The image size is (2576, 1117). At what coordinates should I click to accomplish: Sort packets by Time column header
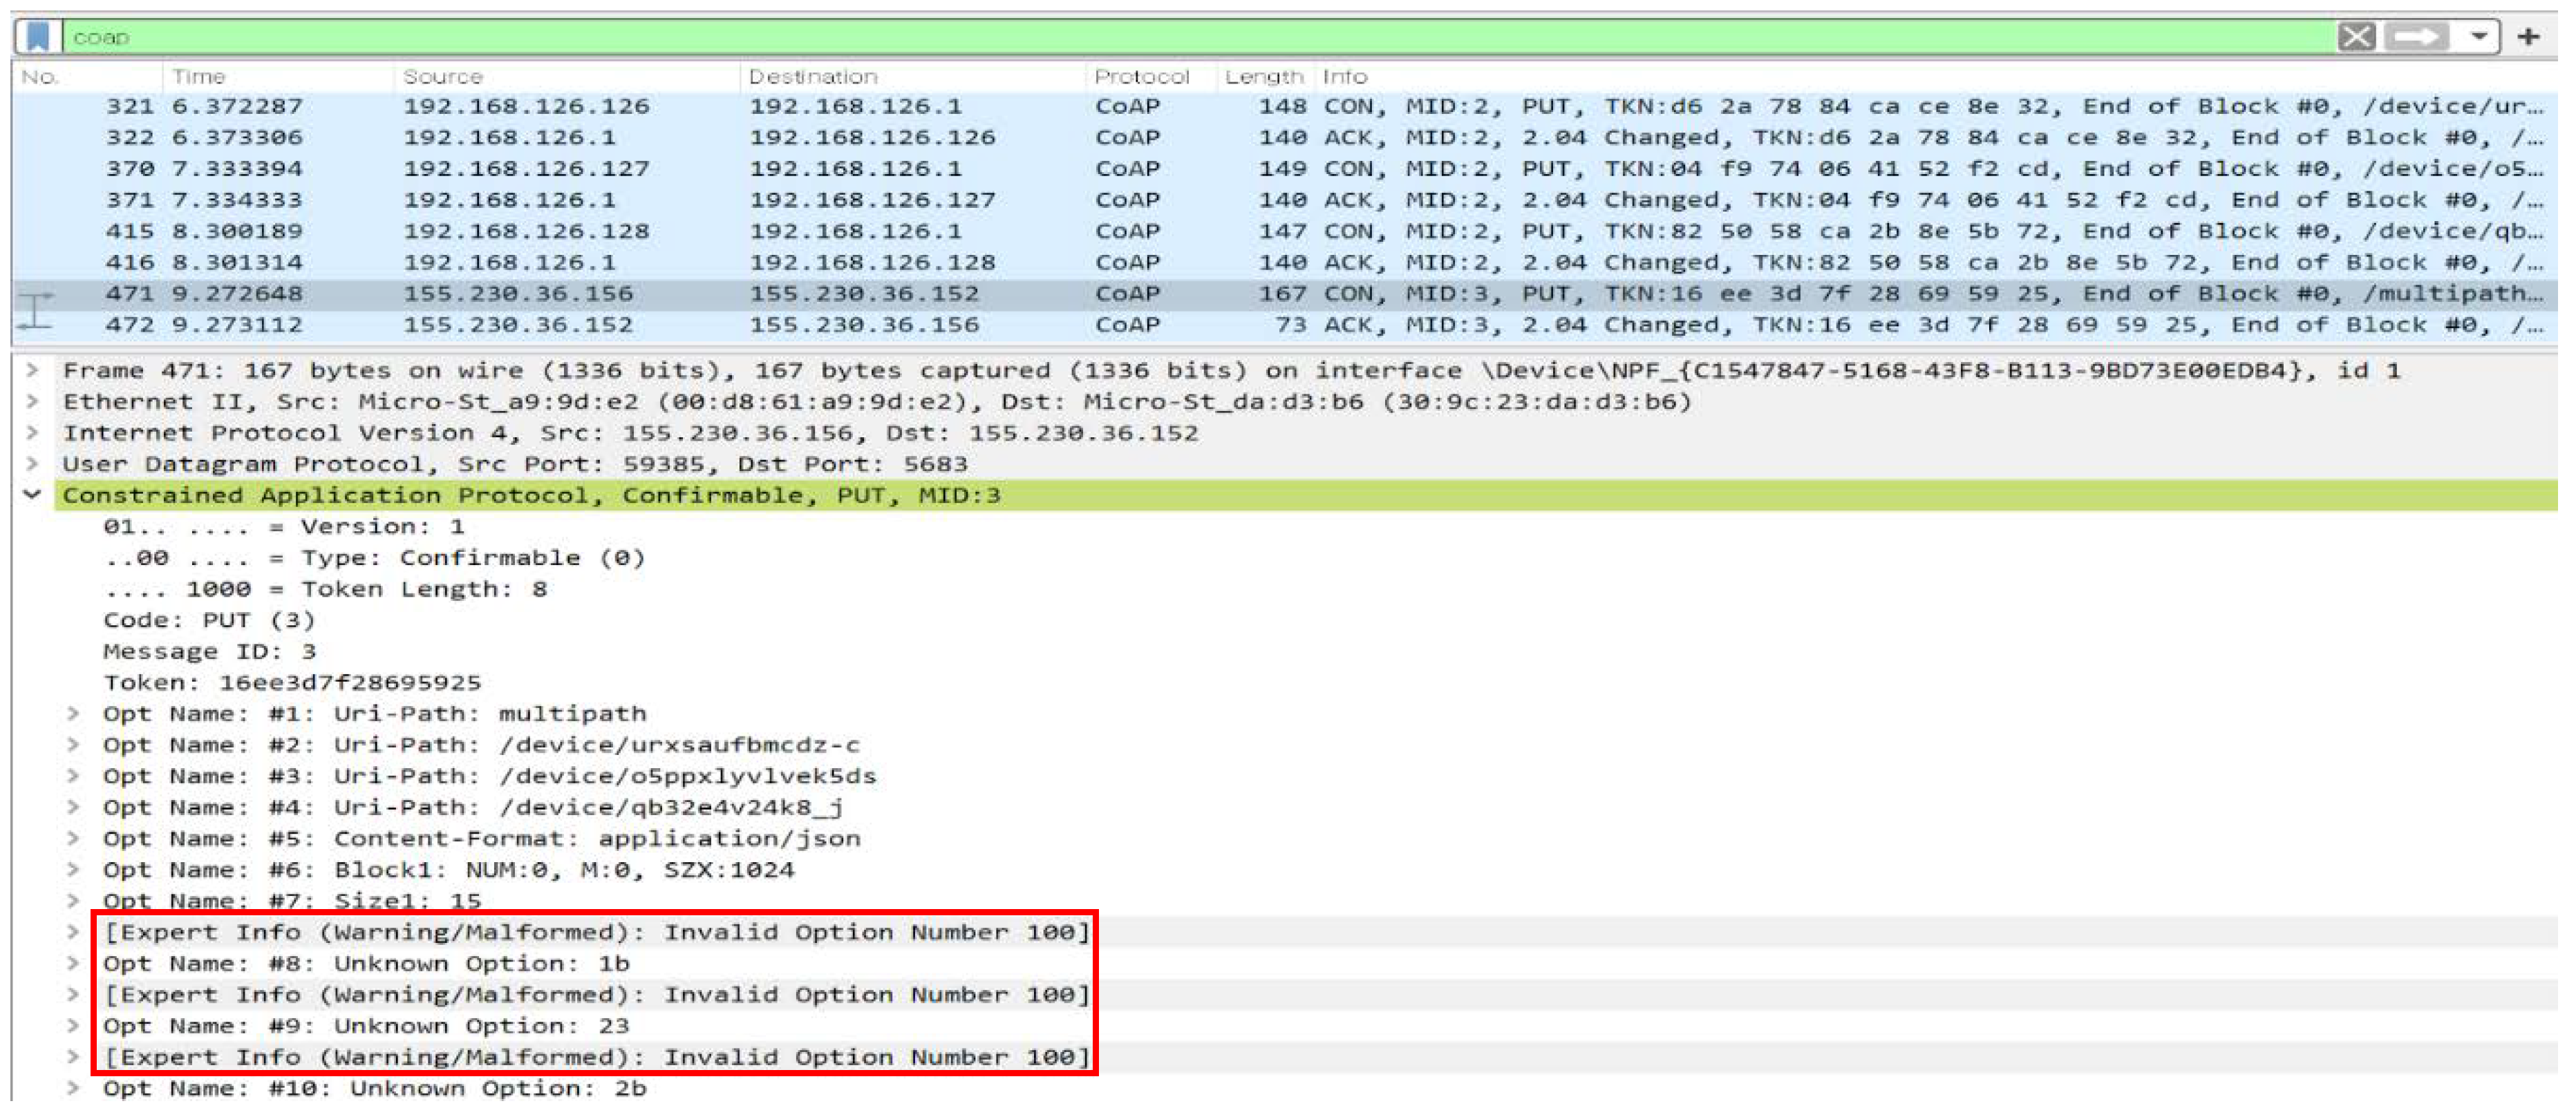198,77
